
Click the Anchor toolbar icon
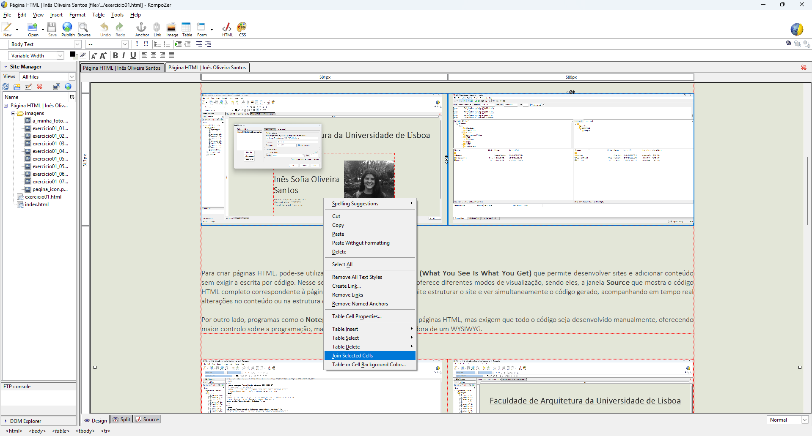tap(141, 29)
